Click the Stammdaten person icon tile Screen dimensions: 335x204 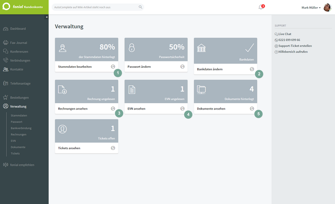[63, 48]
